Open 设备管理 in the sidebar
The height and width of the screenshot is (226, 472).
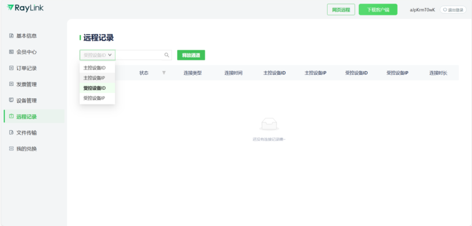[x=34, y=100]
